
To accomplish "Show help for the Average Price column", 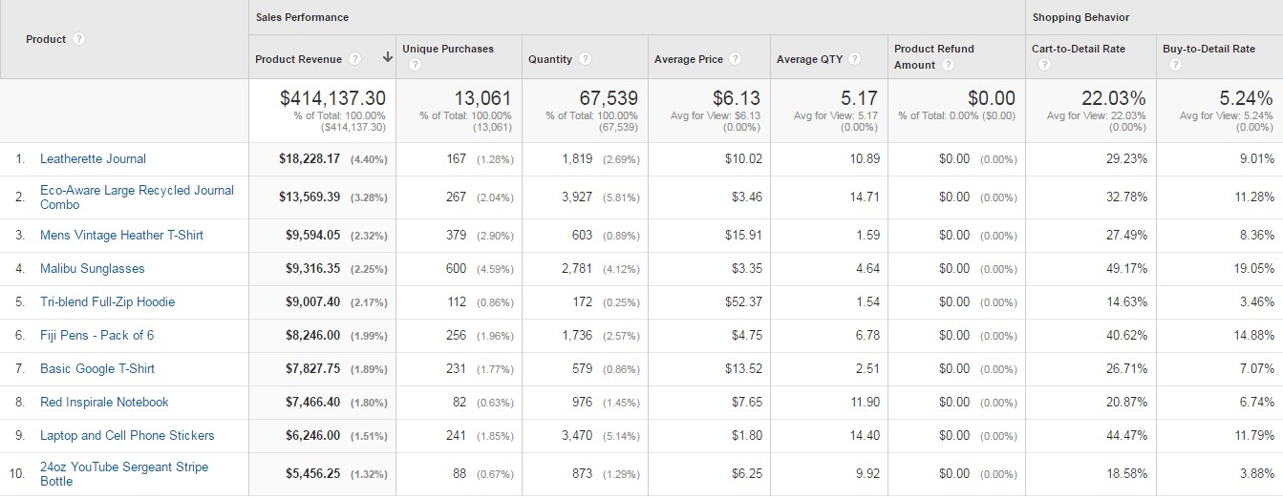I will tap(736, 59).
